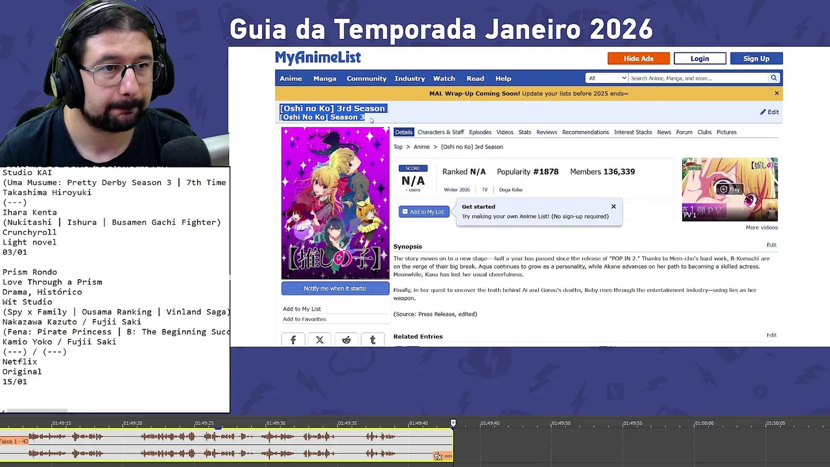Image resolution: width=830 pixels, height=467 pixels.
Task: Open the Anime menu
Action: coord(290,78)
